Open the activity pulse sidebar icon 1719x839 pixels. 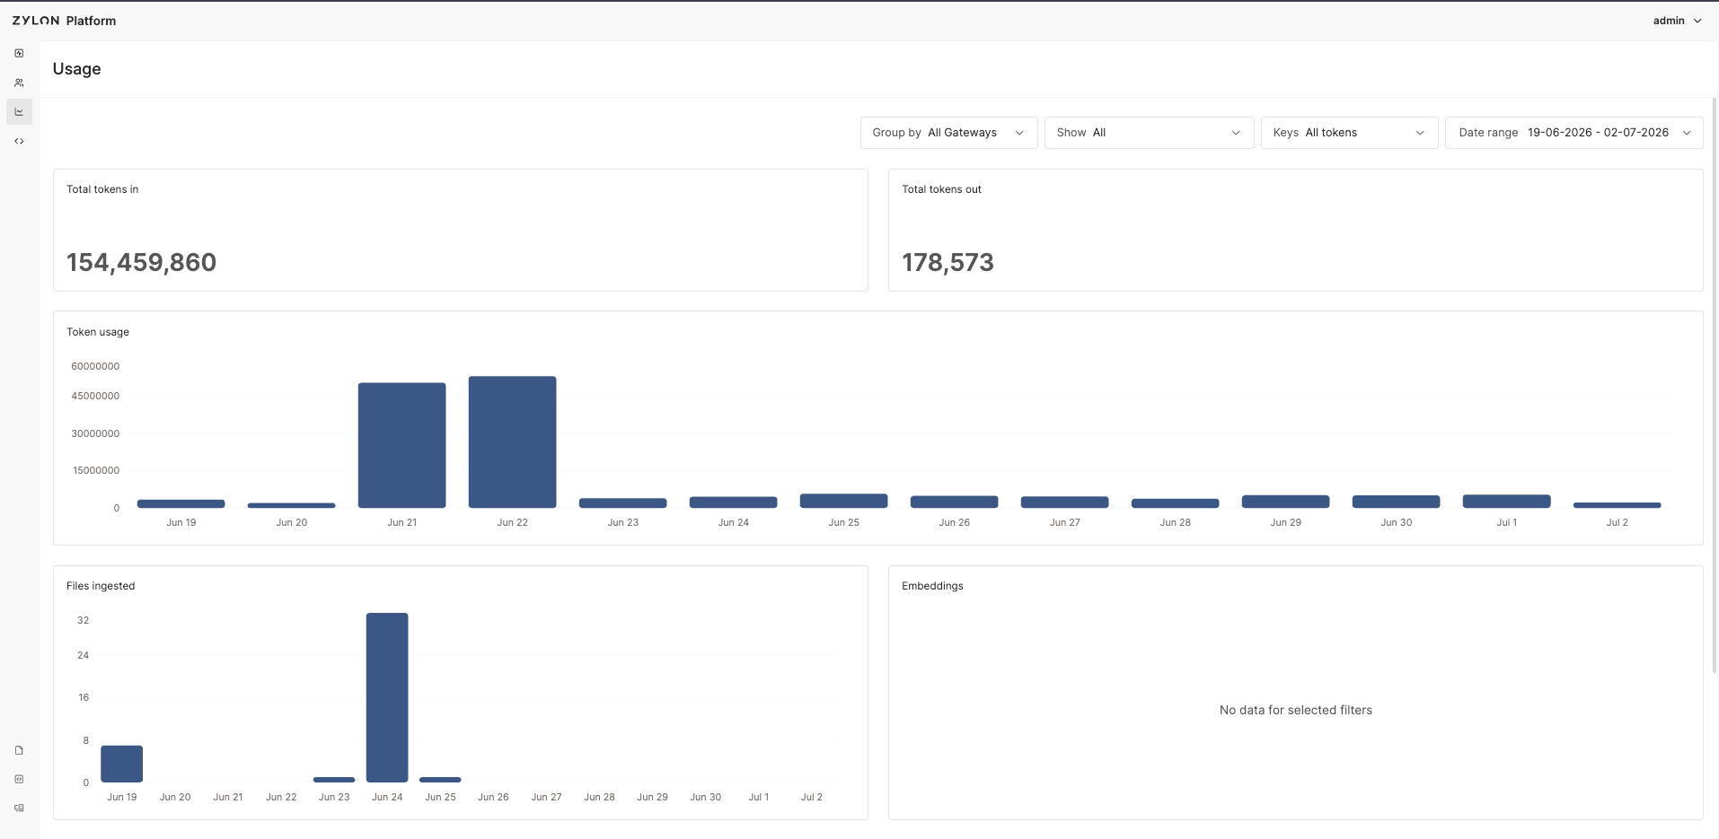coord(19,53)
